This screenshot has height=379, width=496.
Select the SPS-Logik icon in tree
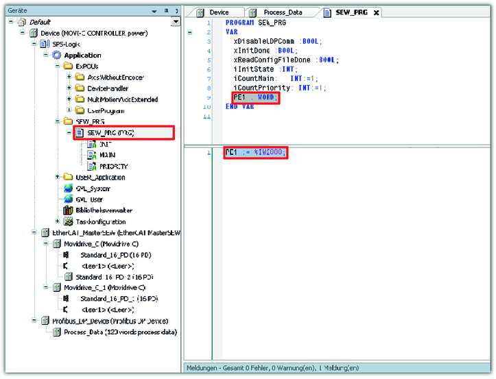45,44
